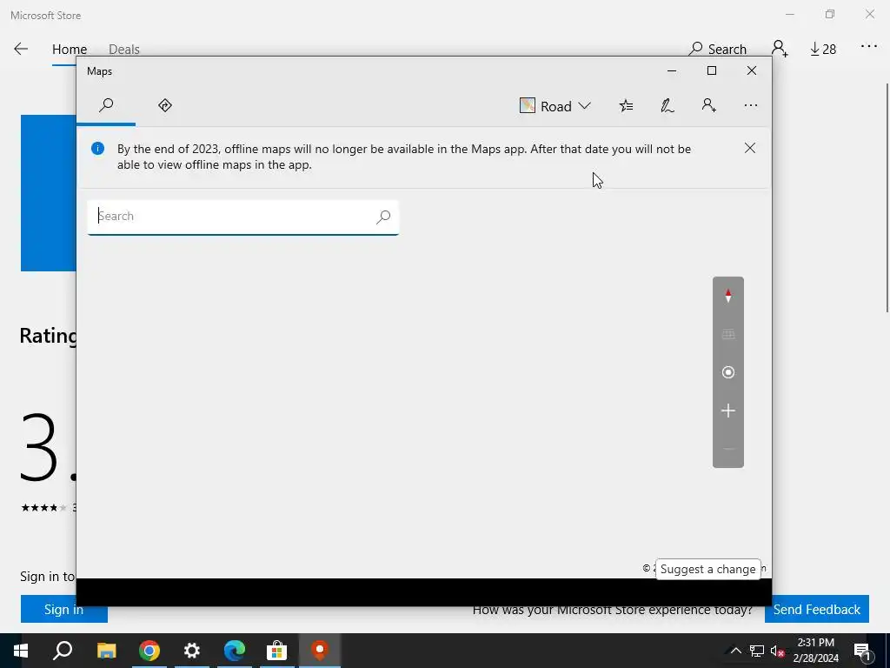Click the magnifier inside Maps search box
The height and width of the screenshot is (668, 890).
383,217
